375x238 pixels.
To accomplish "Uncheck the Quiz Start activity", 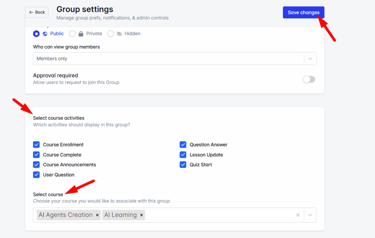I will tap(183, 165).
